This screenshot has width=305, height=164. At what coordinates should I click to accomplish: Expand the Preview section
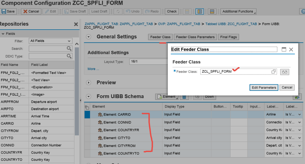[x=89, y=83]
